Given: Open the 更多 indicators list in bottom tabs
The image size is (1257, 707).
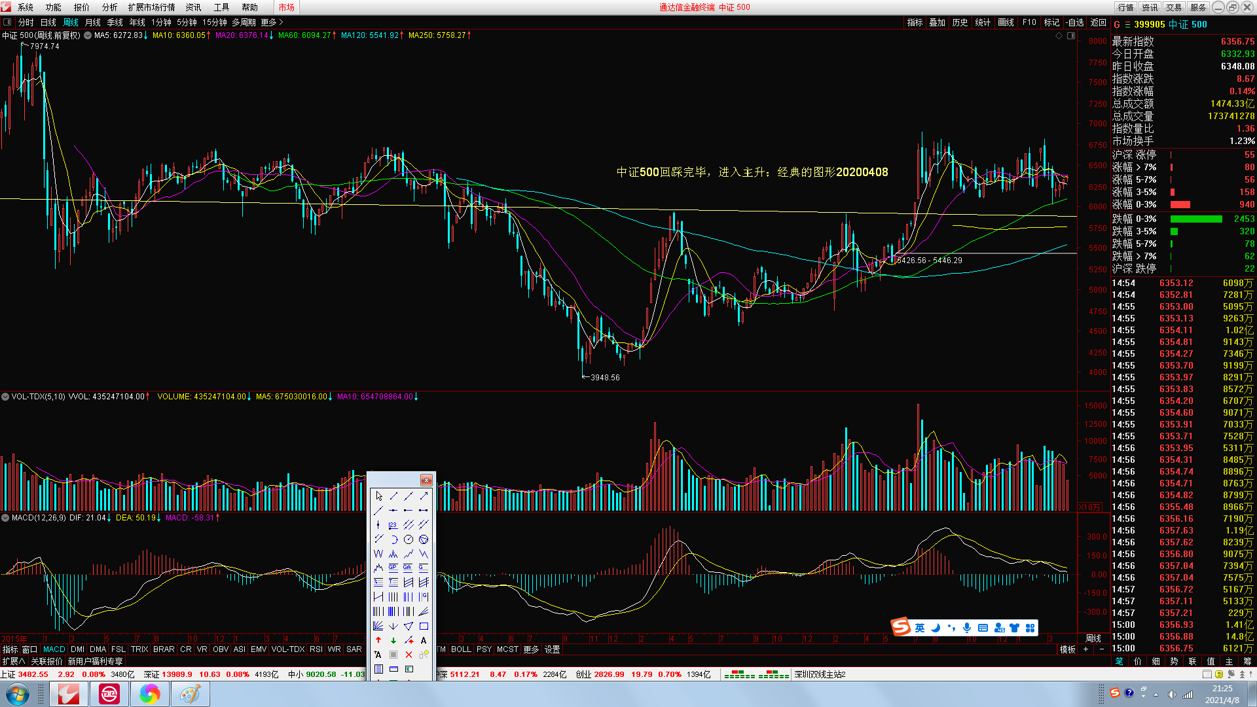Looking at the screenshot, I should tap(531, 649).
